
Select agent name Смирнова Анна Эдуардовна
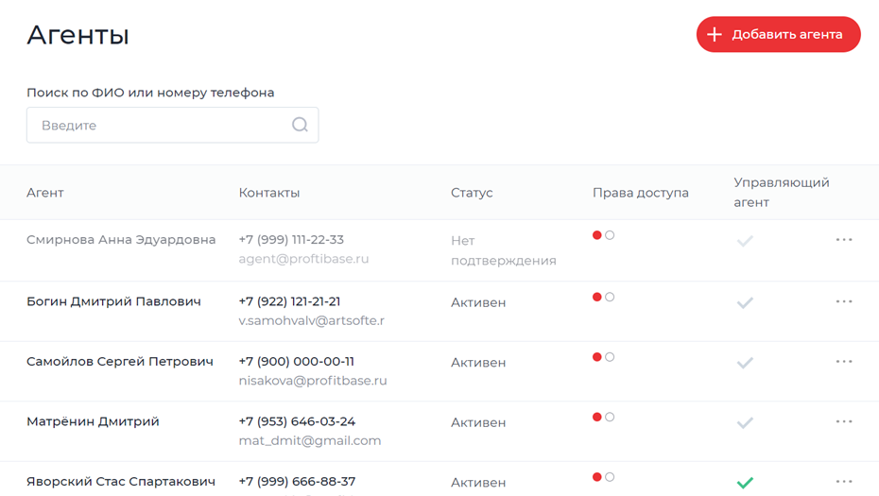[121, 240]
